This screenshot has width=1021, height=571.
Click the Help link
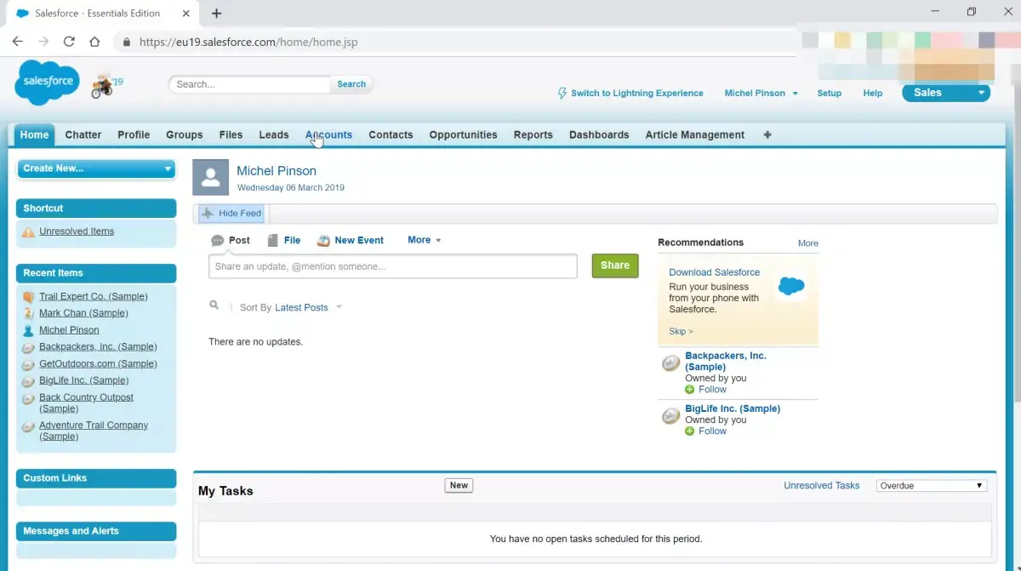click(873, 93)
